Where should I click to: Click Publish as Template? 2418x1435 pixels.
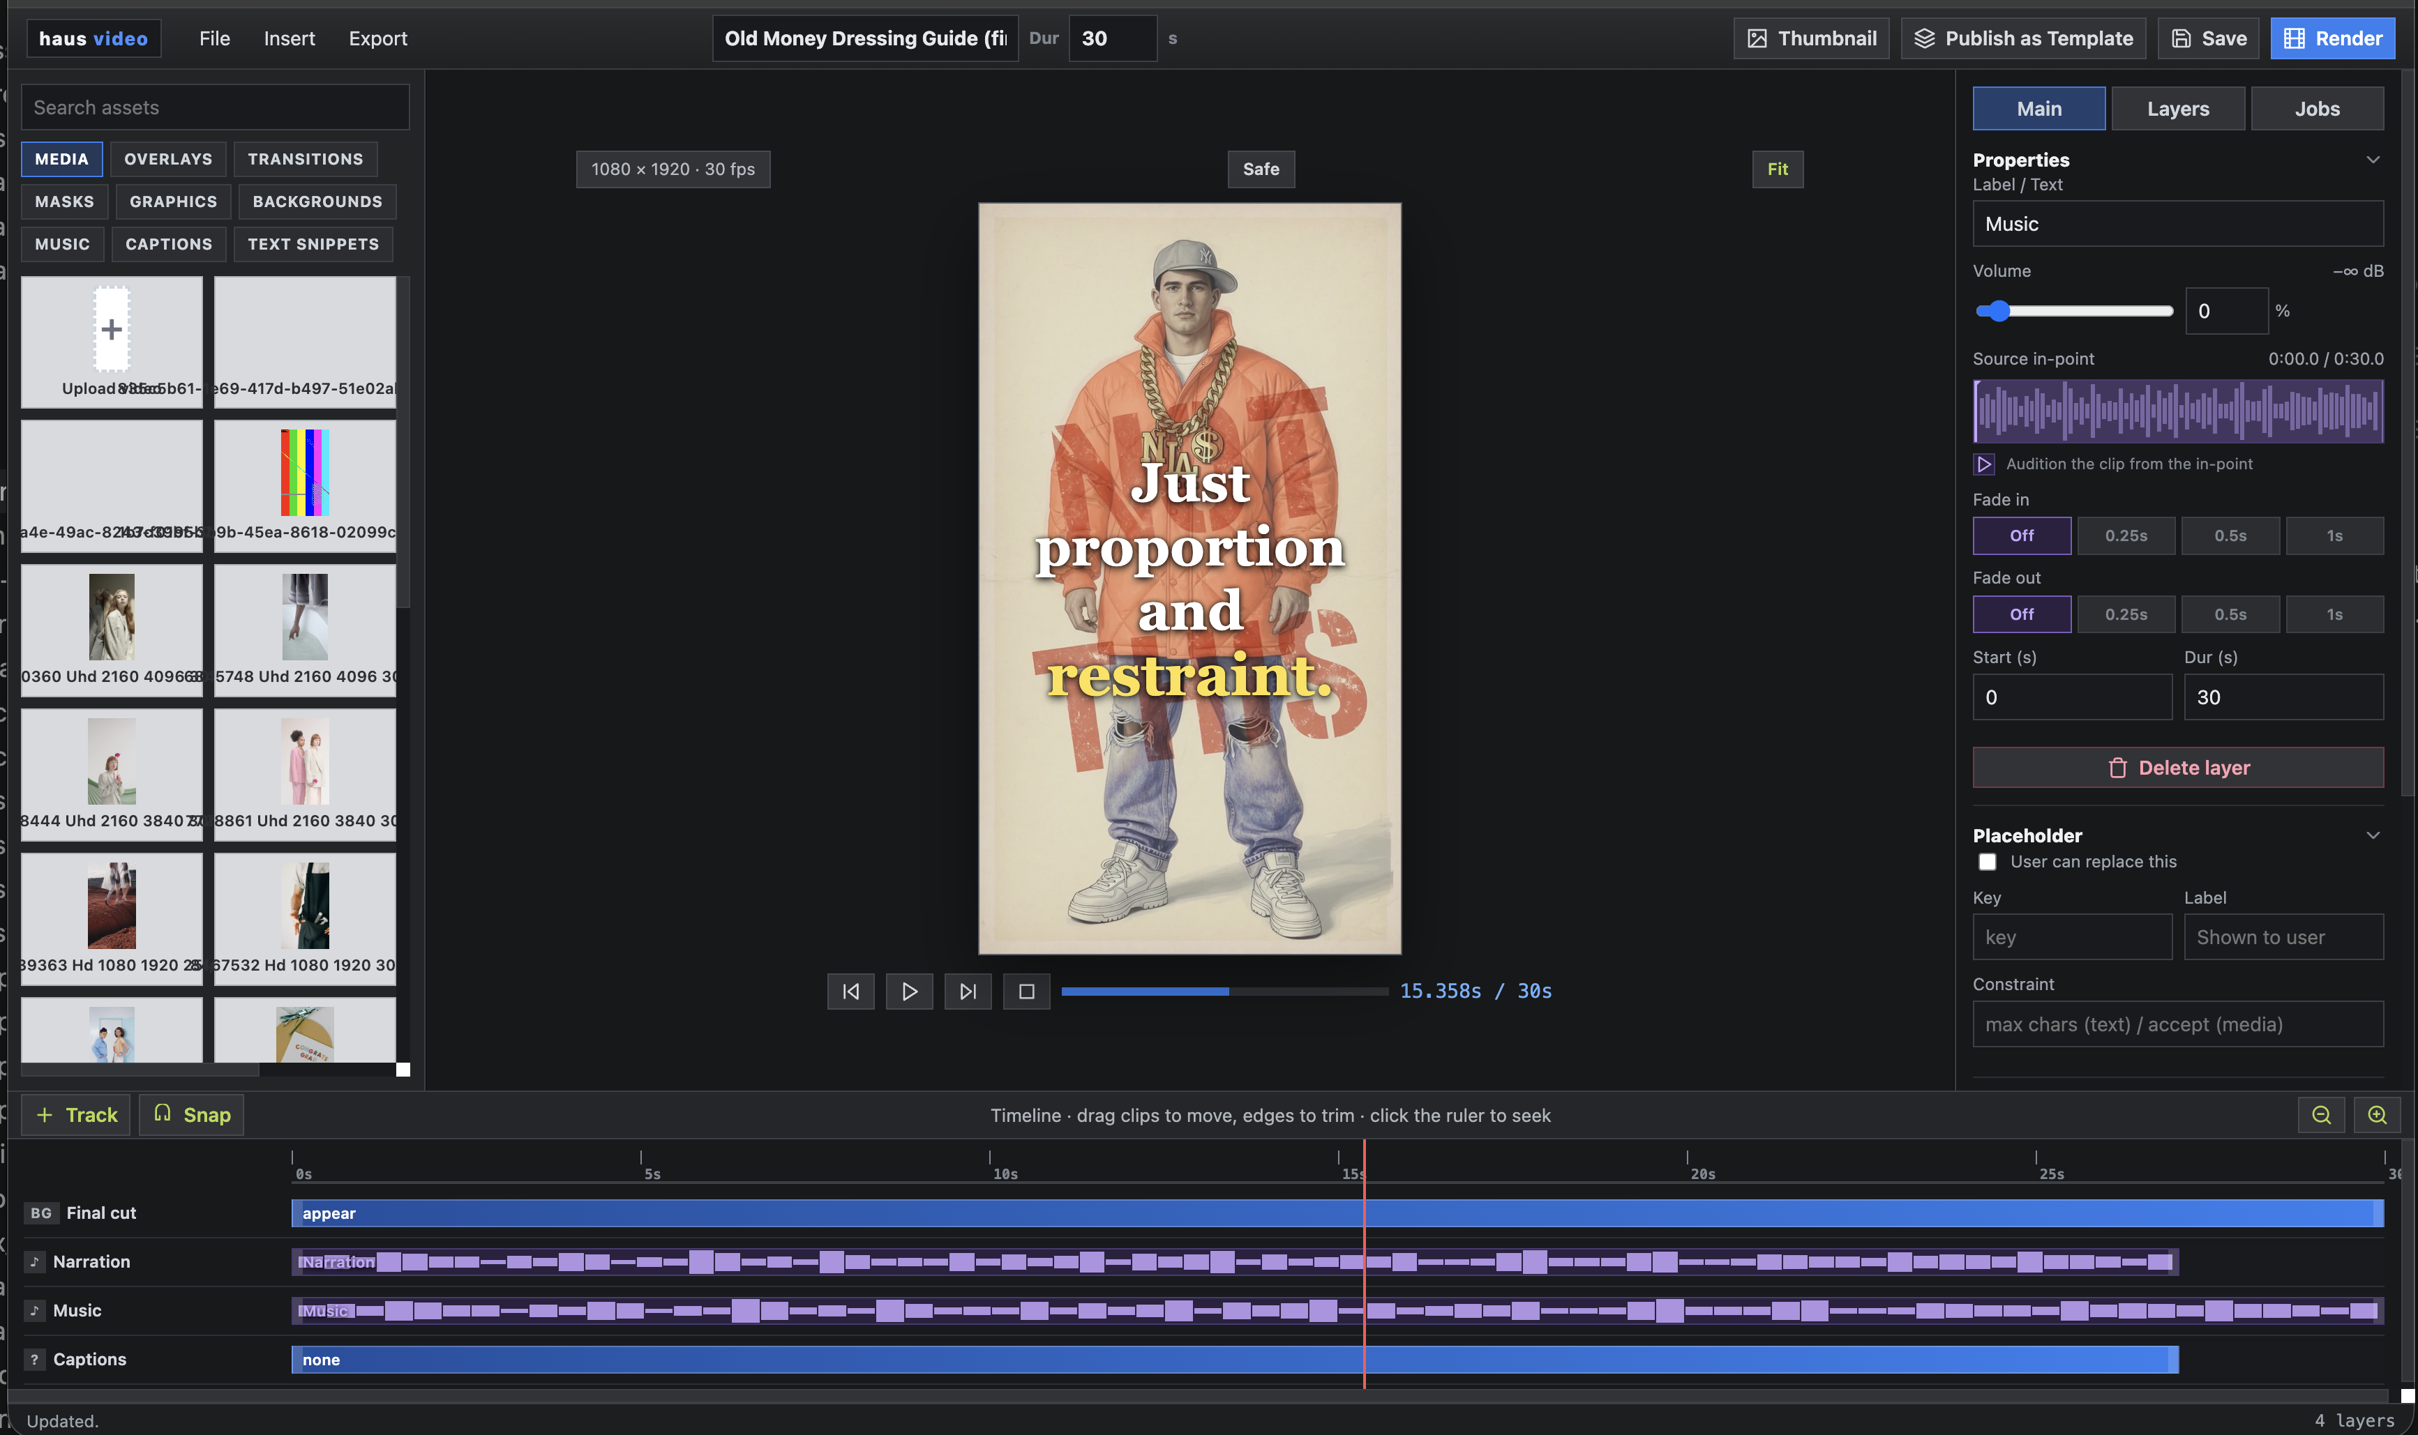pyautogui.click(x=2022, y=38)
